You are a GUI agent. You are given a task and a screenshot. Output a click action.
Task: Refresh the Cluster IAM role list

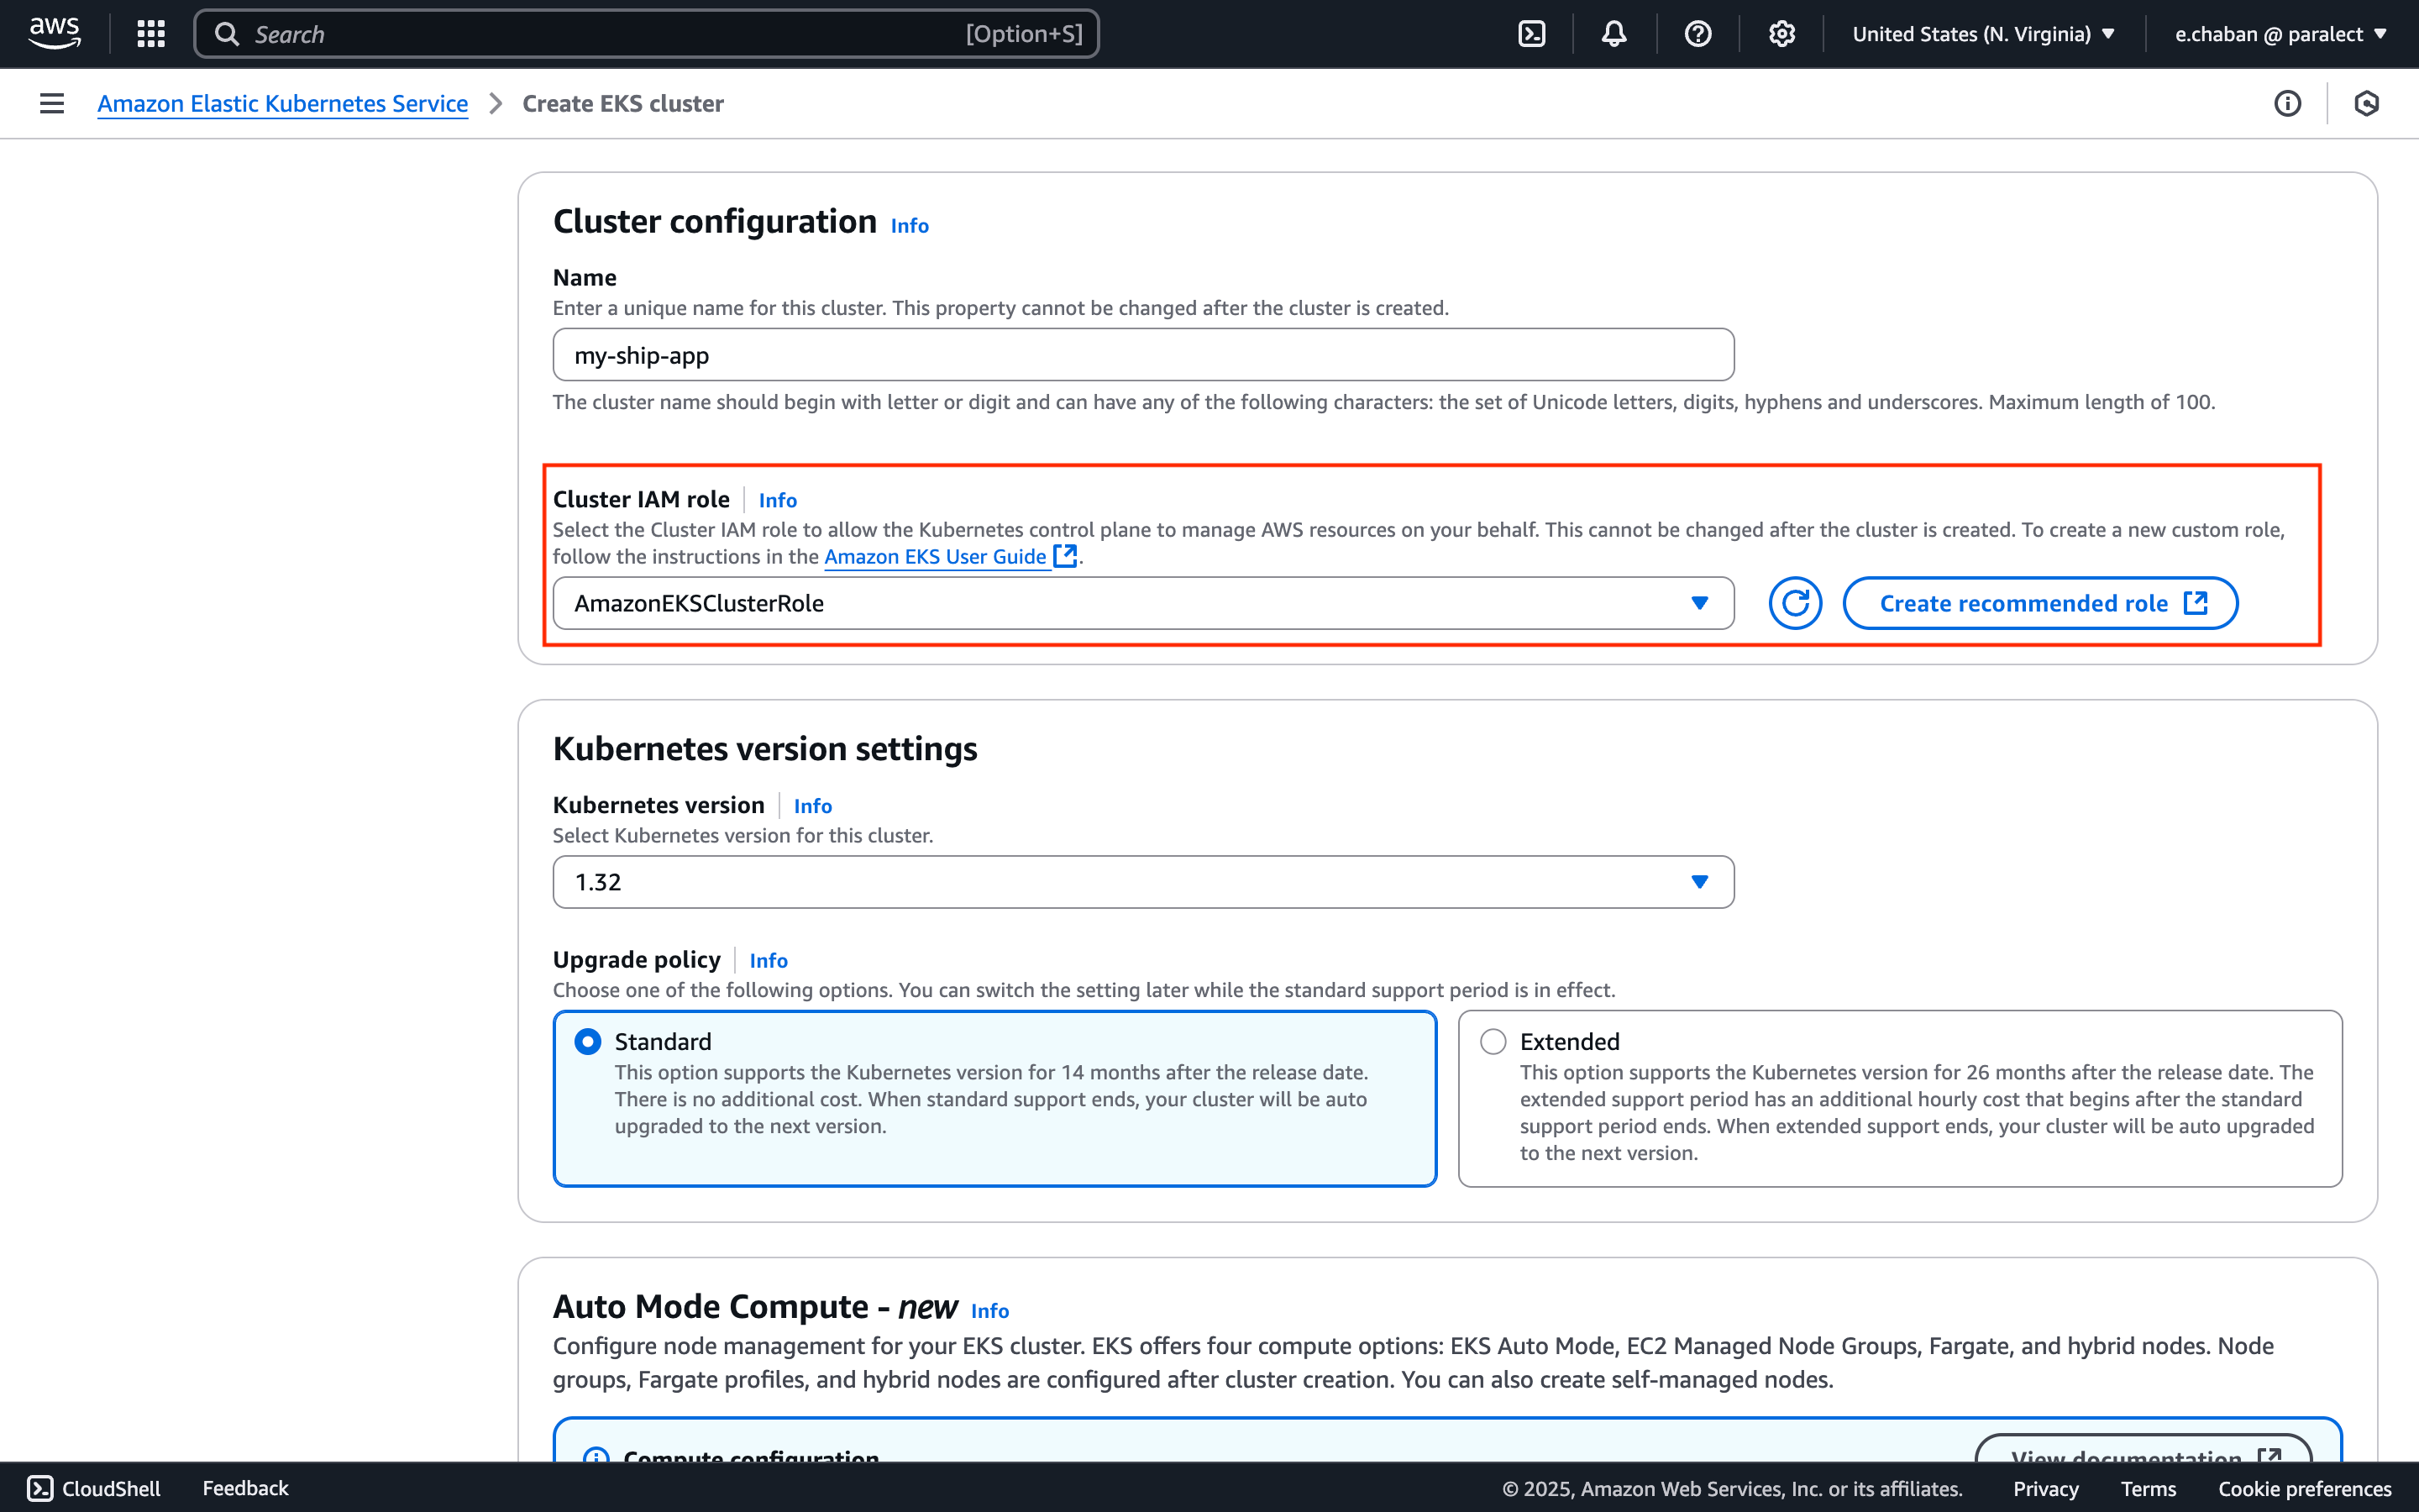1794,603
